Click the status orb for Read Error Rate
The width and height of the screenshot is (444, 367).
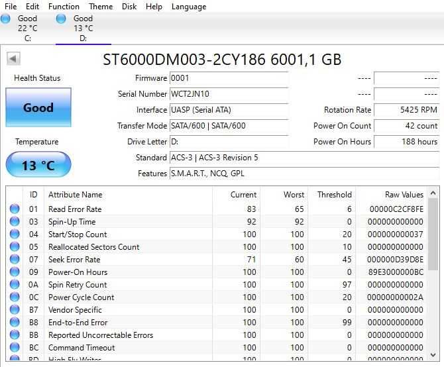click(15, 209)
